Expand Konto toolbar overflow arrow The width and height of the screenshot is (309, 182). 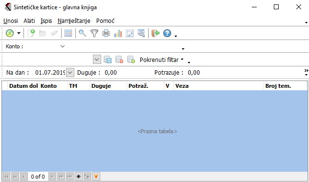tap(183, 49)
